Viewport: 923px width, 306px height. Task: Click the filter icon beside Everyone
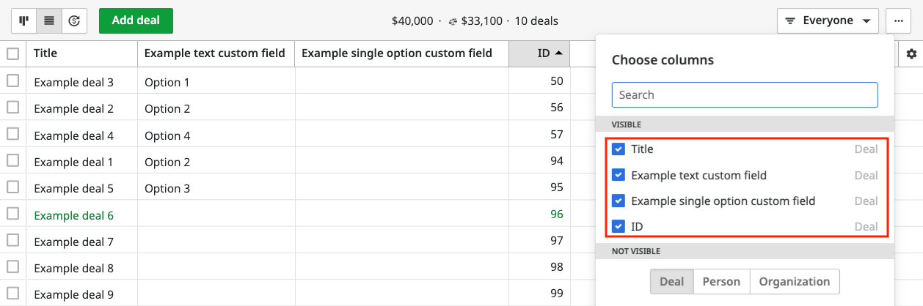coord(790,20)
